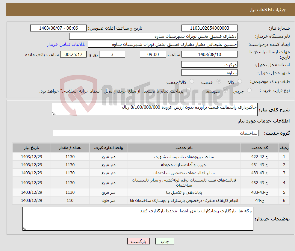This screenshot has height=251, width=295.
Task: Click the buyer organization name field
Action: tap(153, 36)
